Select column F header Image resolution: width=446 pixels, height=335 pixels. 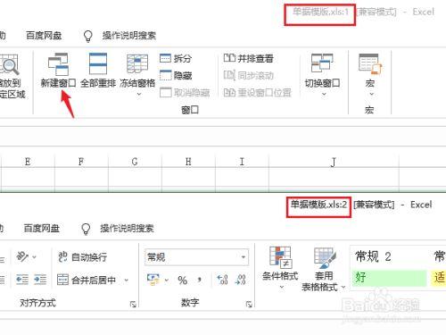point(81,162)
